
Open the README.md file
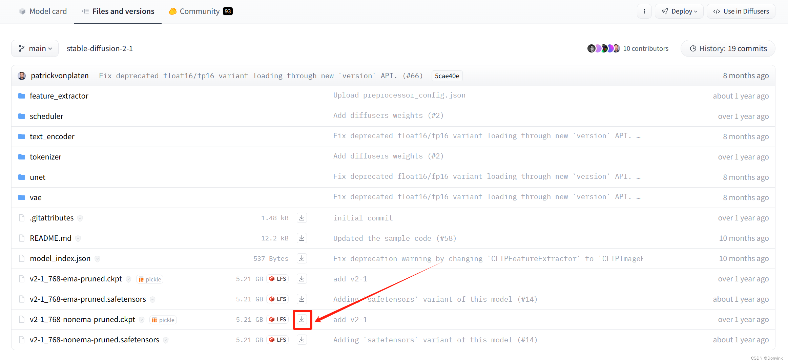(x=50, y=238)
